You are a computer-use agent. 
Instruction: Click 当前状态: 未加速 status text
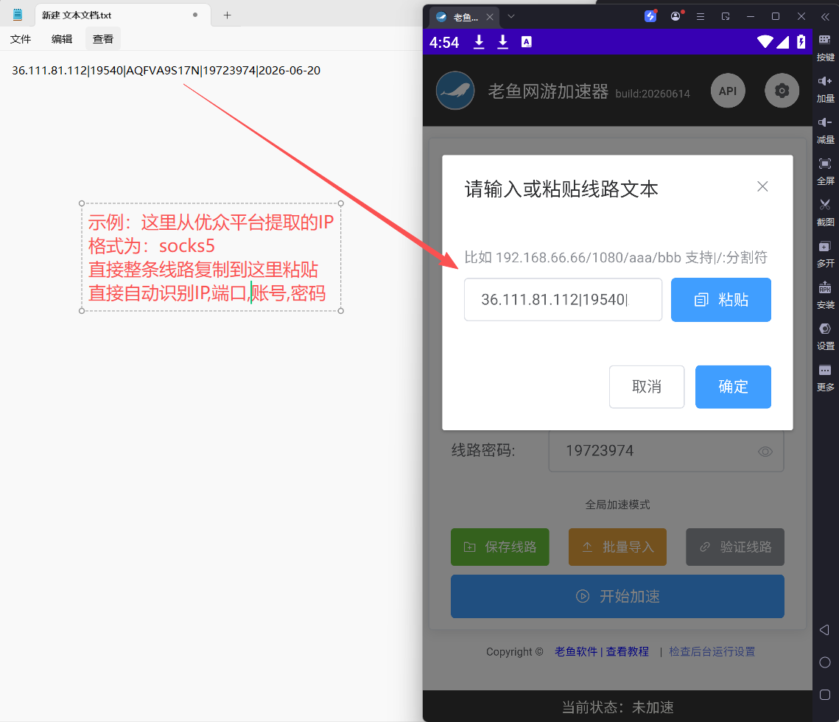[617, 707]
